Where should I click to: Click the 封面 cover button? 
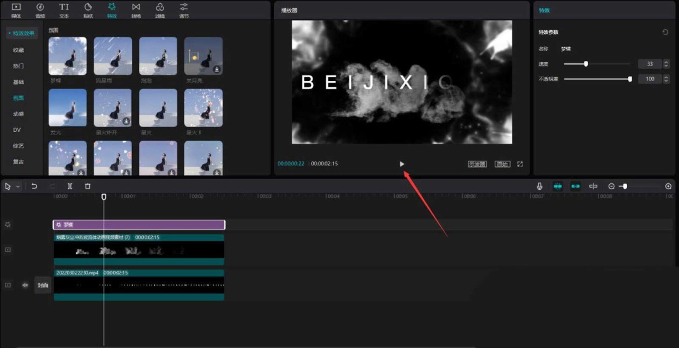point(43,285)
